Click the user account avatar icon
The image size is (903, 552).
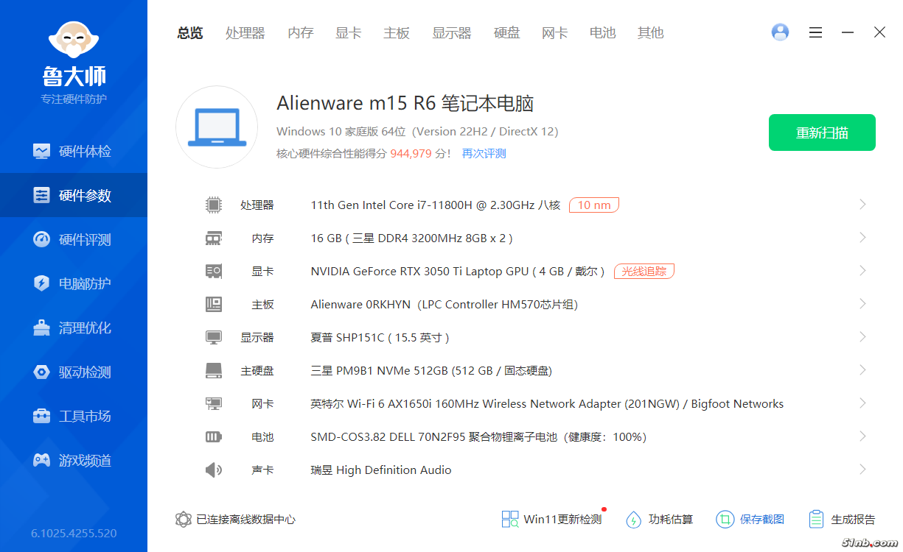pyautogui.click(x=780, y=32)
